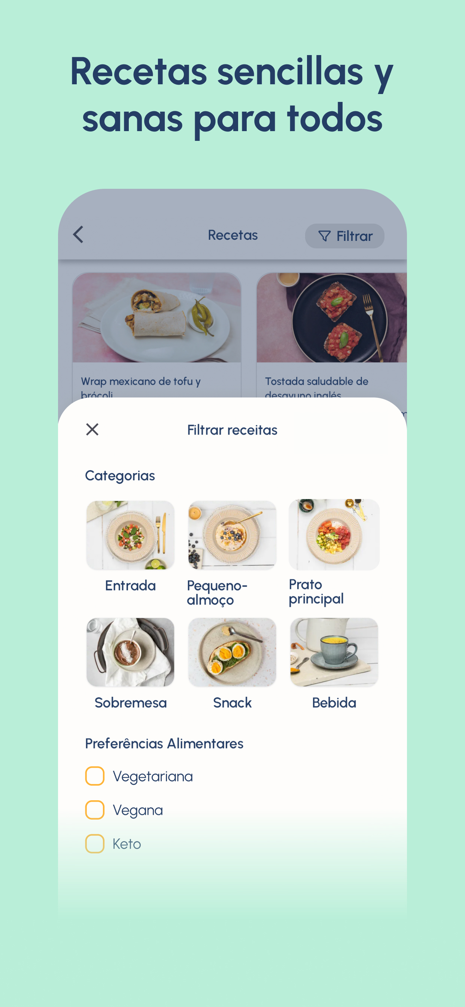
Task: Choose the Snack category image
Action: click(232, 652)
